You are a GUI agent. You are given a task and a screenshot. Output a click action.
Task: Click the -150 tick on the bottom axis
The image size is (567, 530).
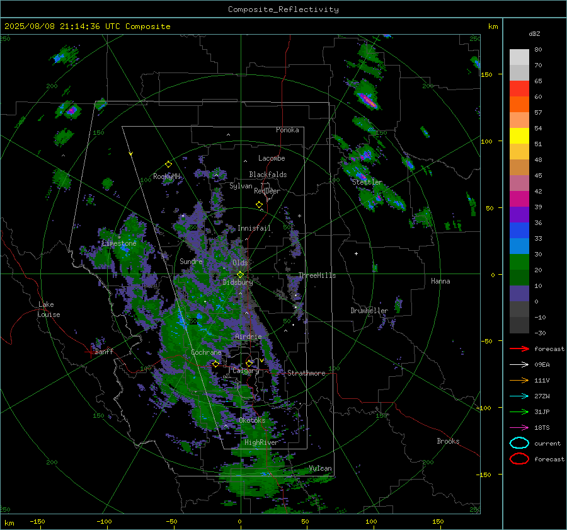(37, 522)
